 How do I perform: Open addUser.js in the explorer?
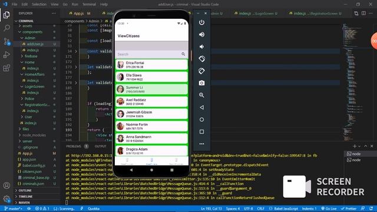[35, 44]
